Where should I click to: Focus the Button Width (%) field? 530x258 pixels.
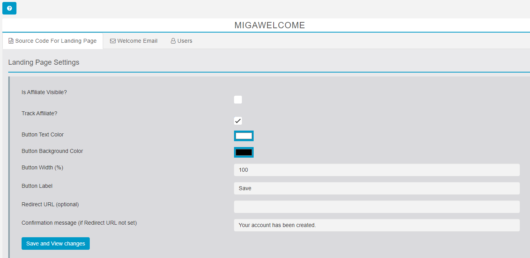pos(377,170)
